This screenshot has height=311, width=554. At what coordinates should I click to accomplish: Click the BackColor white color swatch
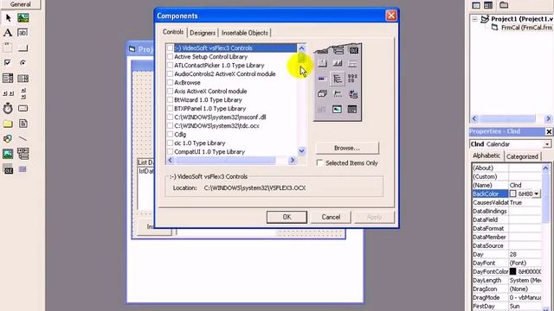point(513,194)
